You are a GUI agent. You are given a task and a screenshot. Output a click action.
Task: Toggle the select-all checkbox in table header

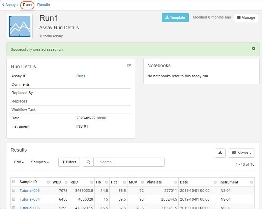[x=14, y=182]
